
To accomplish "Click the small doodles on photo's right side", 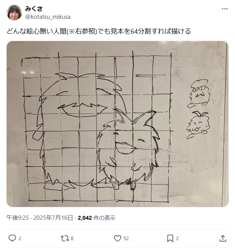I will pos(199,109).
